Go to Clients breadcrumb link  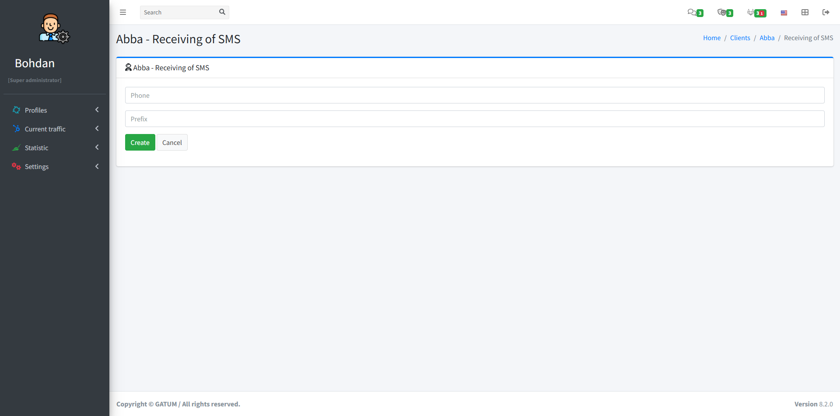point(740,38)
